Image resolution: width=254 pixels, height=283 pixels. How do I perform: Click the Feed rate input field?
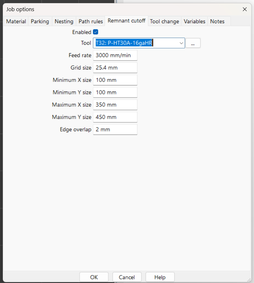(x=115, y=55)
